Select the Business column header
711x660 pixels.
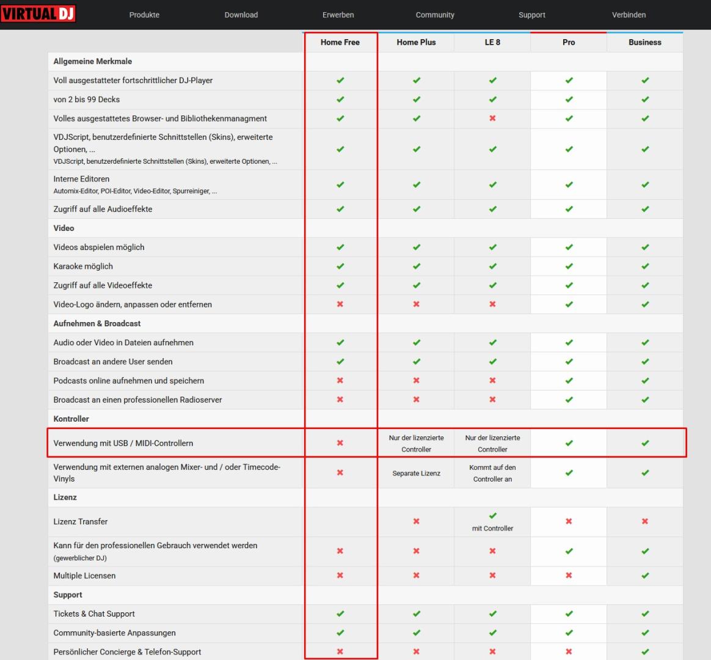(x=644, y=42)
